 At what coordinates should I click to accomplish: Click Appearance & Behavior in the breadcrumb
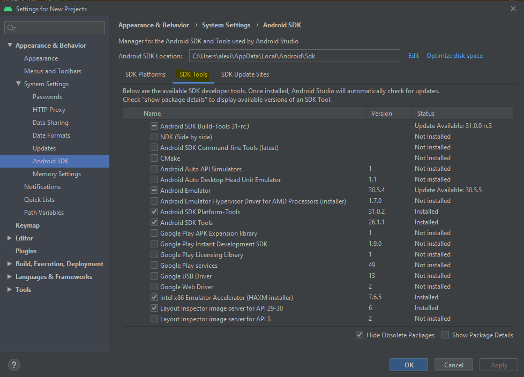pos(154,25)
